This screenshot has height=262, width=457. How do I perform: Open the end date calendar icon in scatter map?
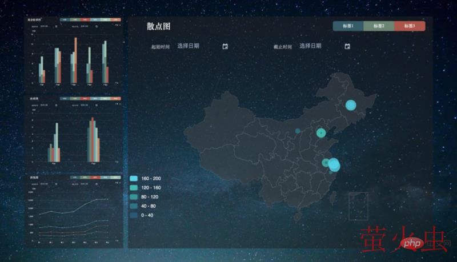(x=347, y=47)
